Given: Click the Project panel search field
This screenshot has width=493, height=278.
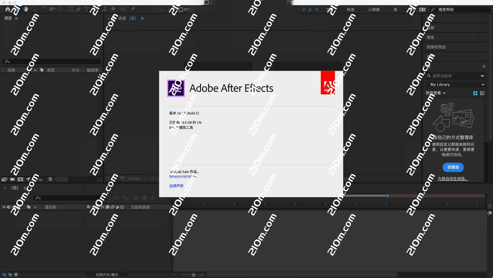Looking at the screenshot, I should click(x=52, y=61).
